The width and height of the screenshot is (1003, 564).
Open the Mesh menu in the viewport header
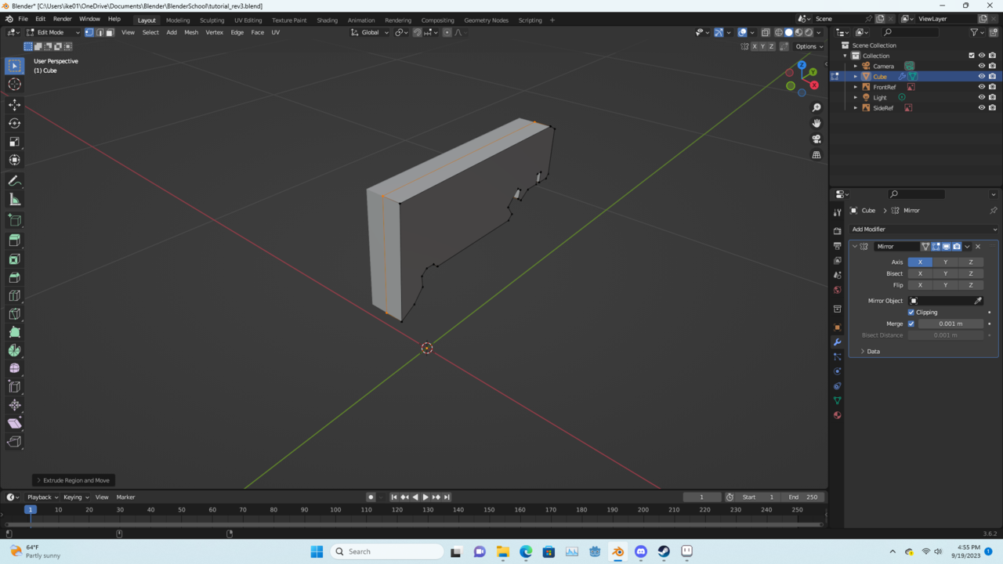tap(190, 32)
